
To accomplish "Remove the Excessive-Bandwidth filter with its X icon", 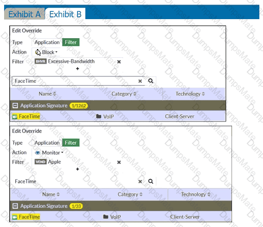I will (119, 62).
